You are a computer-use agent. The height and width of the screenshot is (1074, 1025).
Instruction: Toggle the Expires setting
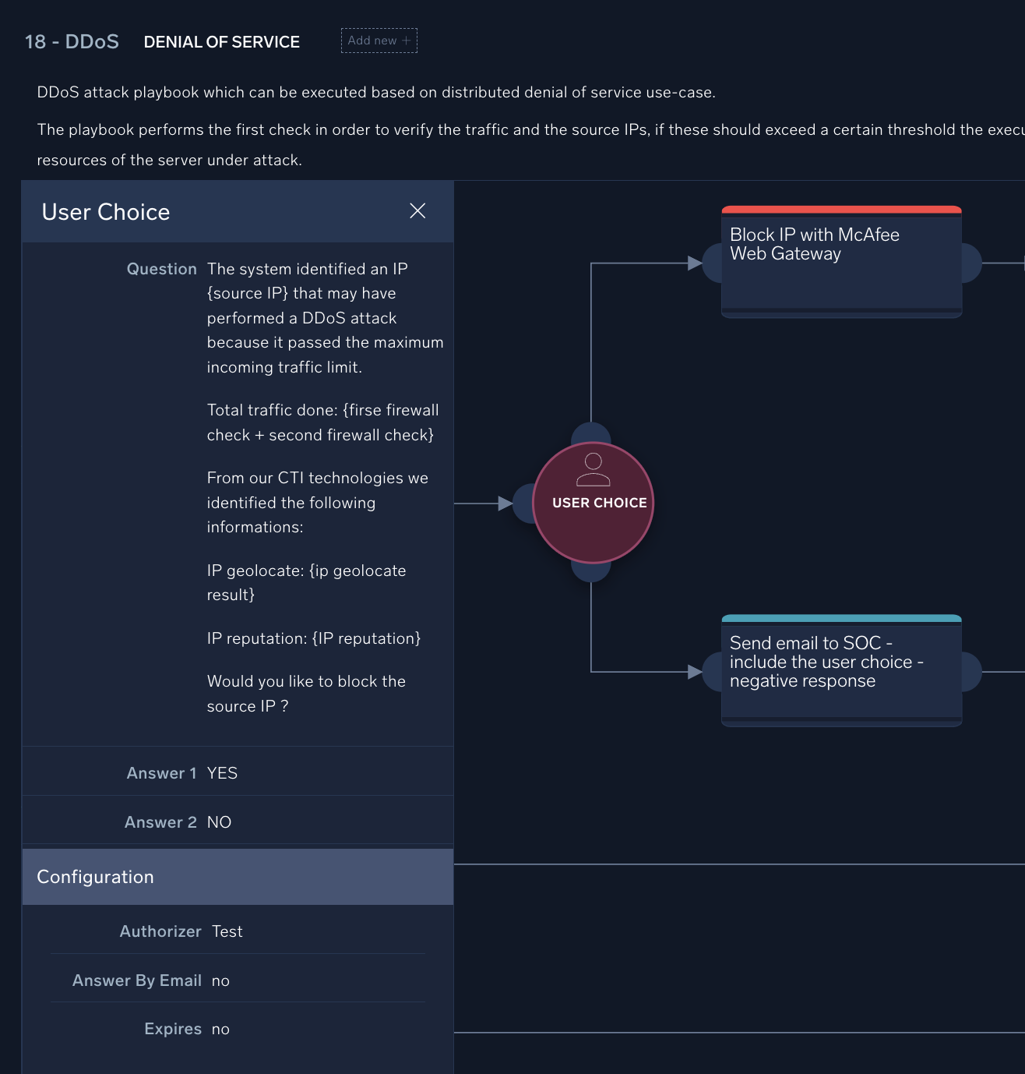(220, 1029)
